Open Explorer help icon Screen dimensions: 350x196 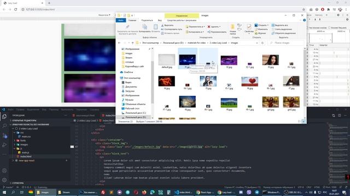[x=304, y=20]
